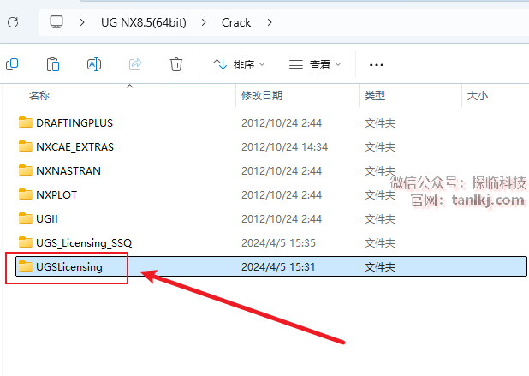
Task: Click the Rename toolbar icon
Action: 94,64
